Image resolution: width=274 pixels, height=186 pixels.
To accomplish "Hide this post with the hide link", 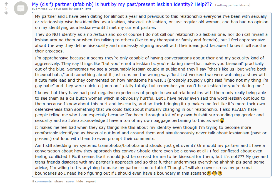I will [x=80, y=182].
